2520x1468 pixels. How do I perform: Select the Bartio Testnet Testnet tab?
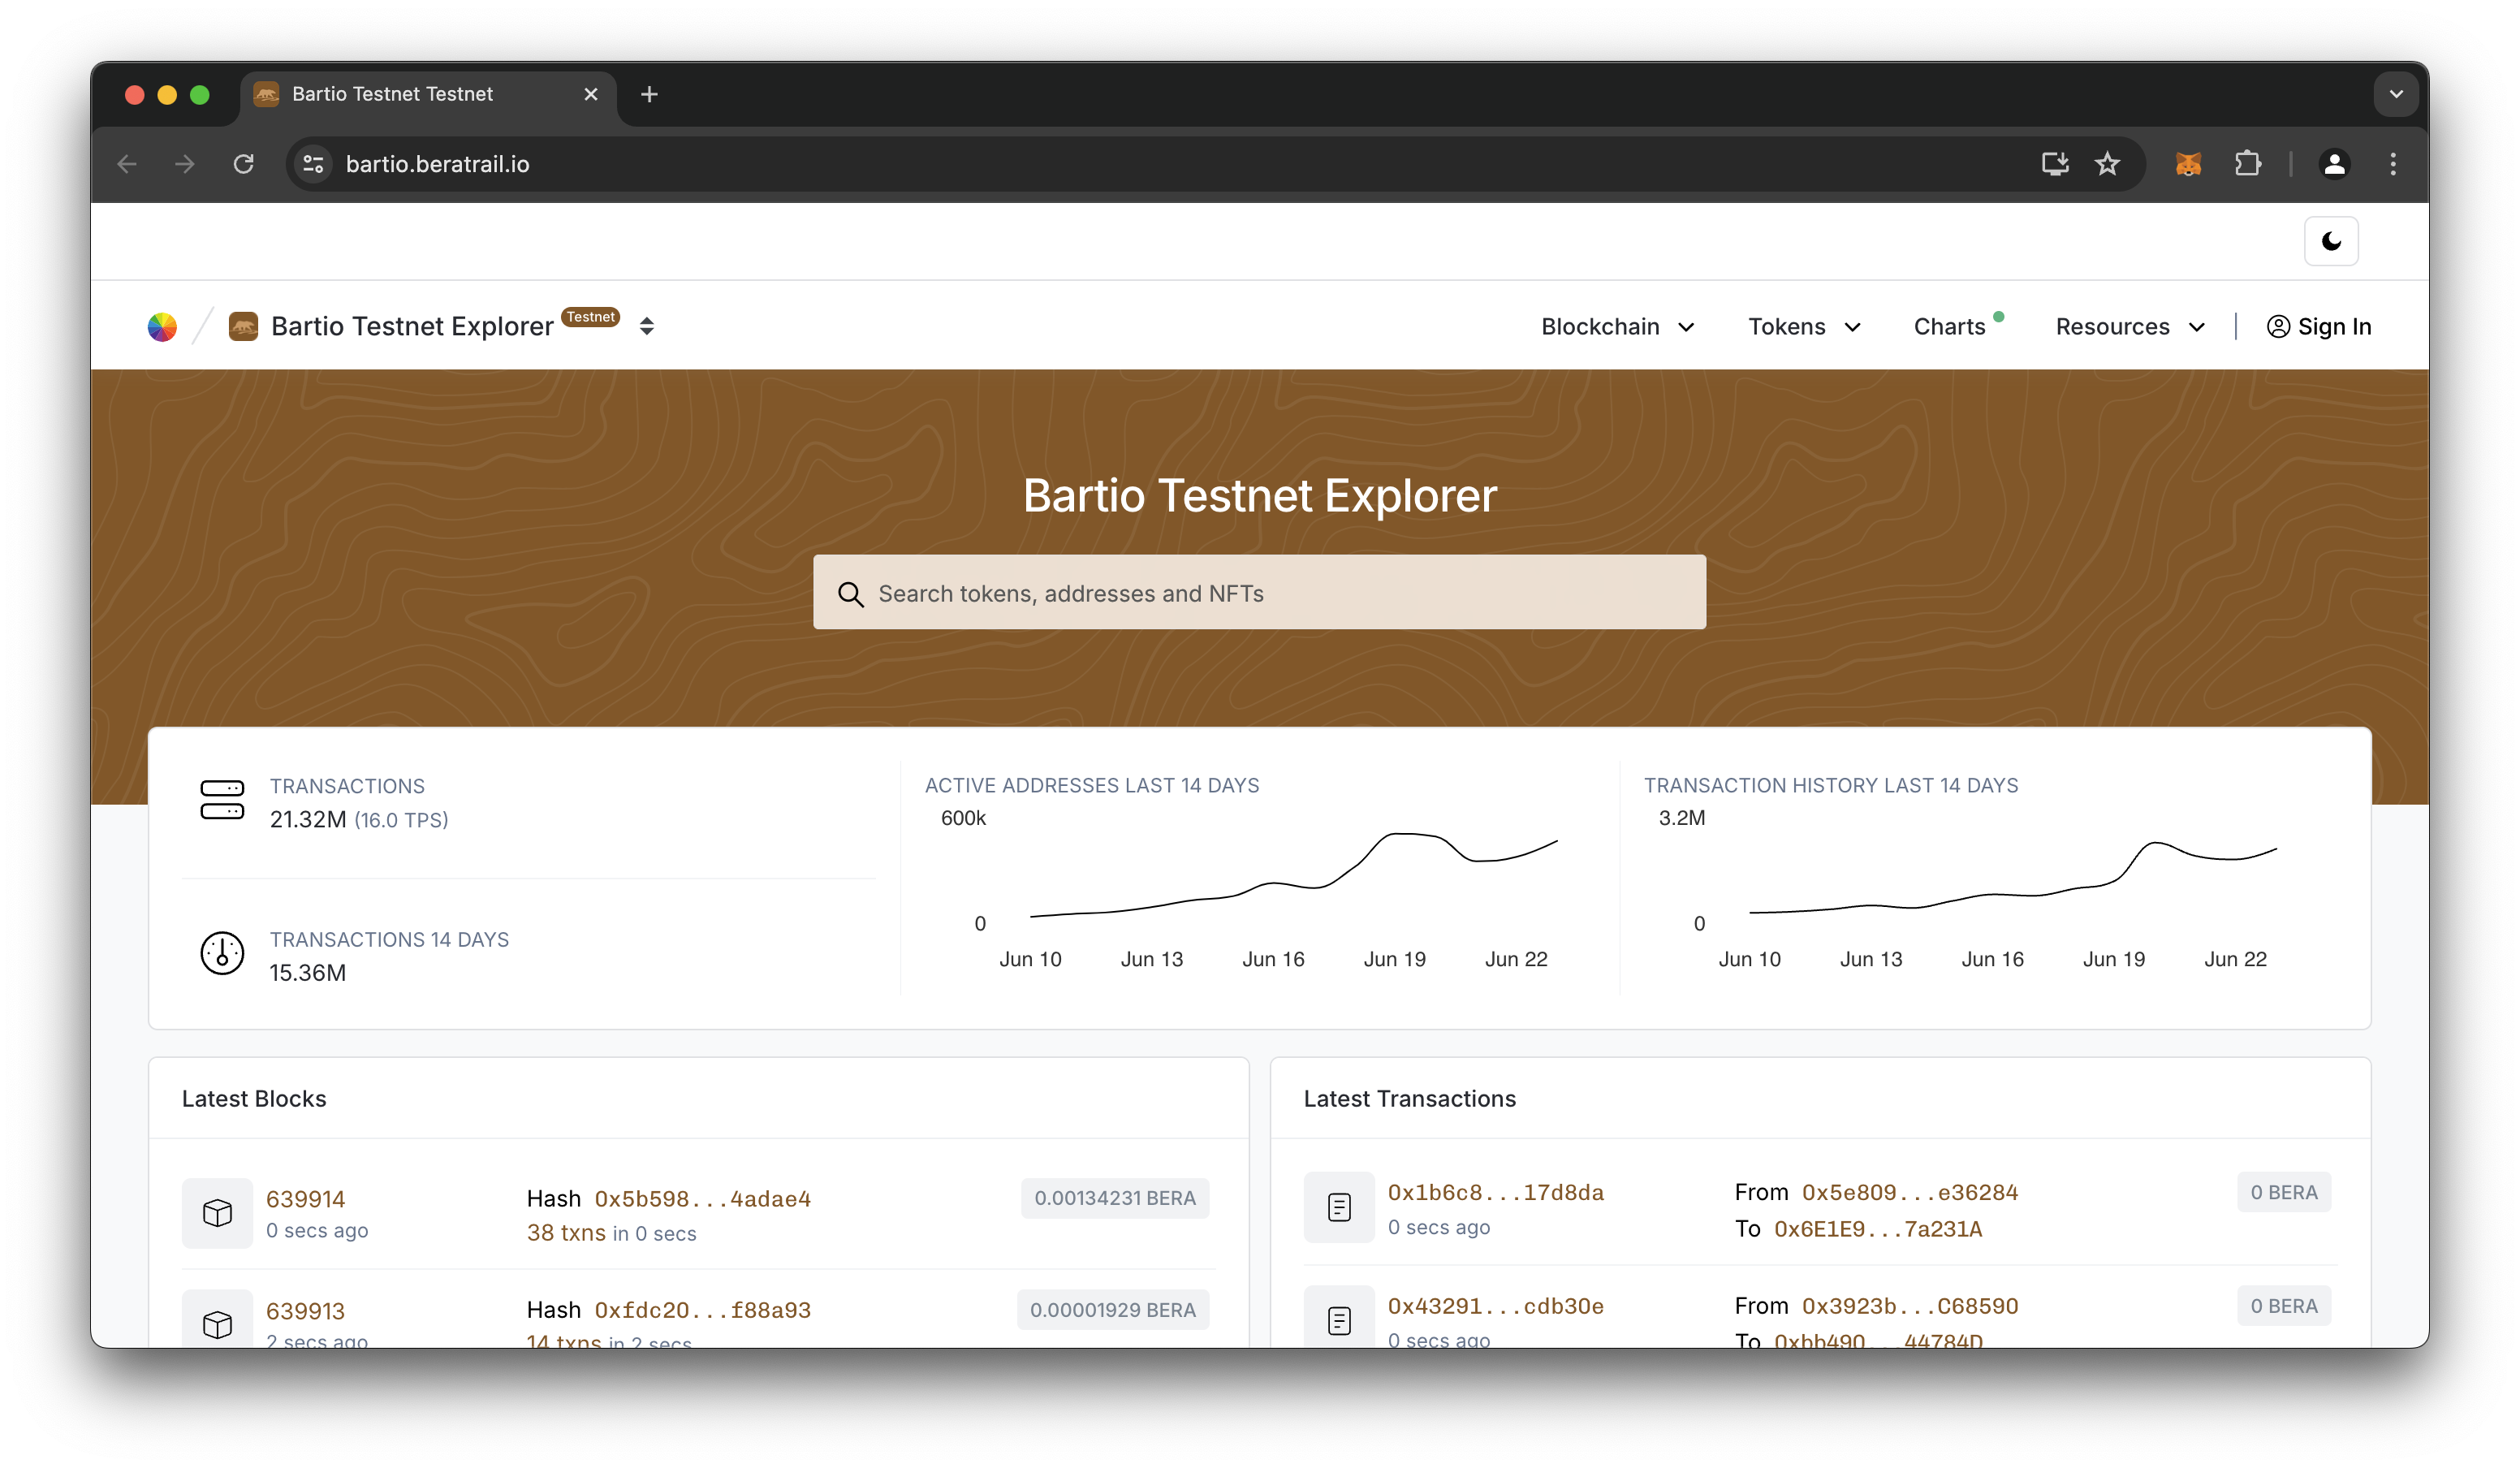tap(428, 94)
